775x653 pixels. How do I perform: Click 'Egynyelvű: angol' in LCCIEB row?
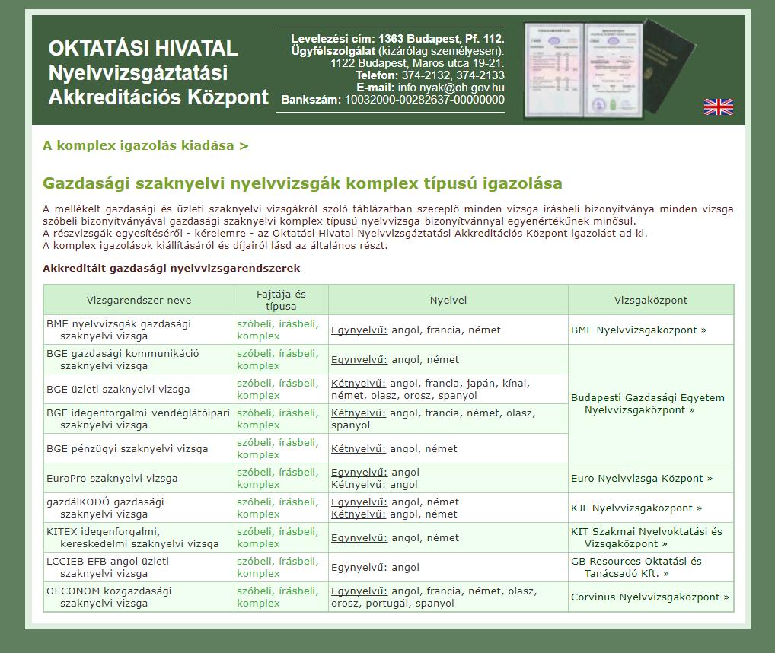tap(375, 567)
